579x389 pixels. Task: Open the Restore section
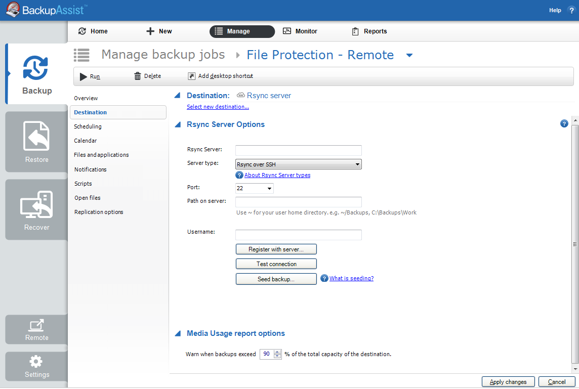coord(36,142)
